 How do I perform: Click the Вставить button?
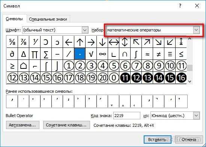(157, 140)
